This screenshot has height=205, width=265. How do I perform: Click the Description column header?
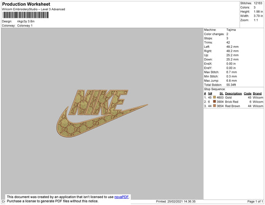click(233, 94)
